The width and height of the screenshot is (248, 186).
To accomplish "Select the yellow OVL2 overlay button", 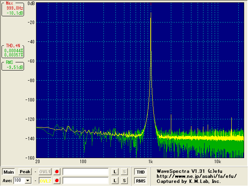I will point(45,181).
